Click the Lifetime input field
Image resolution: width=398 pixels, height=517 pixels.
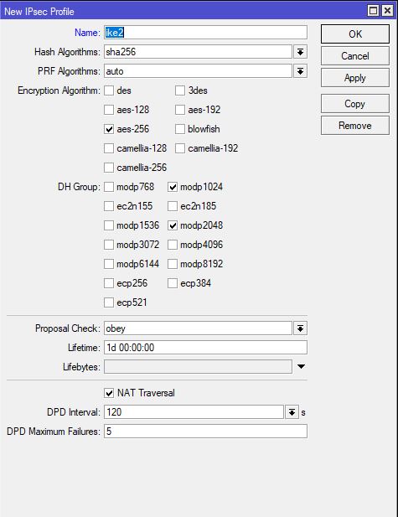pos(205,348)
